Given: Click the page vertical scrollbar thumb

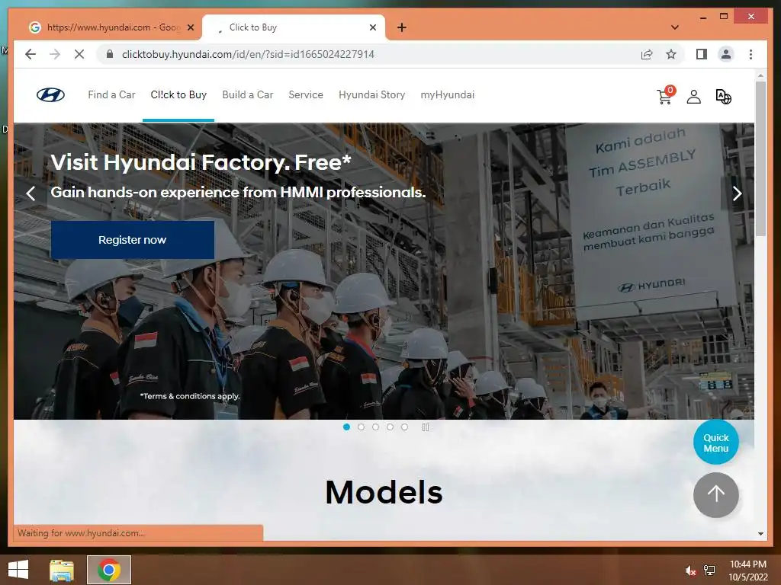Looking at the screenshot, I should click(x=760, y=158).
